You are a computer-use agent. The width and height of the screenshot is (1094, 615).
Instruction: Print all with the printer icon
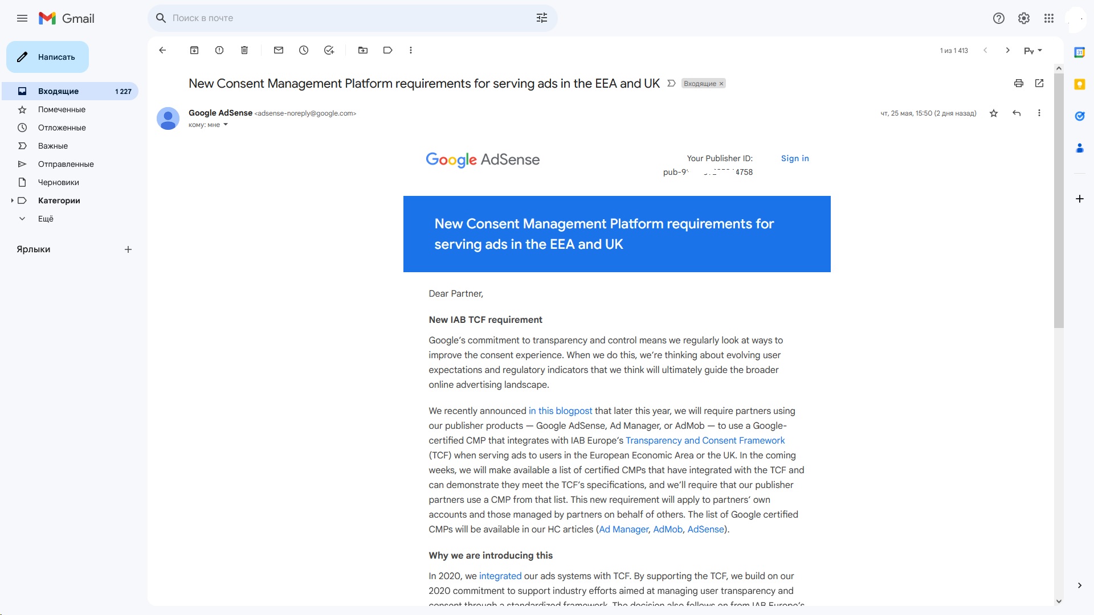coord(1019,83)
